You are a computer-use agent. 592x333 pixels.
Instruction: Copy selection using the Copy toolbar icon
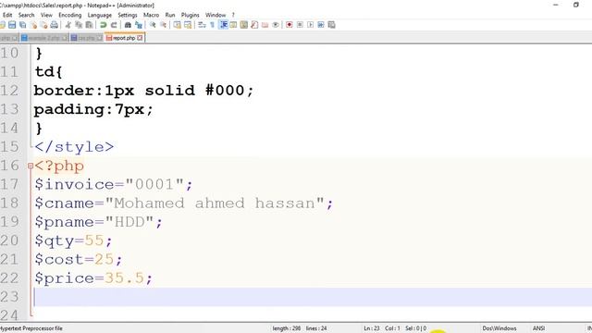click(79, 25)
